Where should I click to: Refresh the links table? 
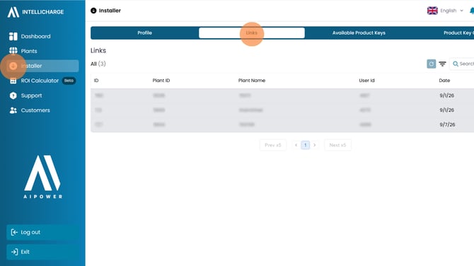[x=431, y=64]
